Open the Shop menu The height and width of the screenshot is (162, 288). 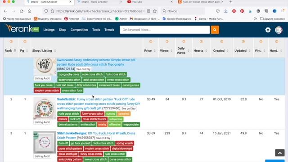point(63,30)
